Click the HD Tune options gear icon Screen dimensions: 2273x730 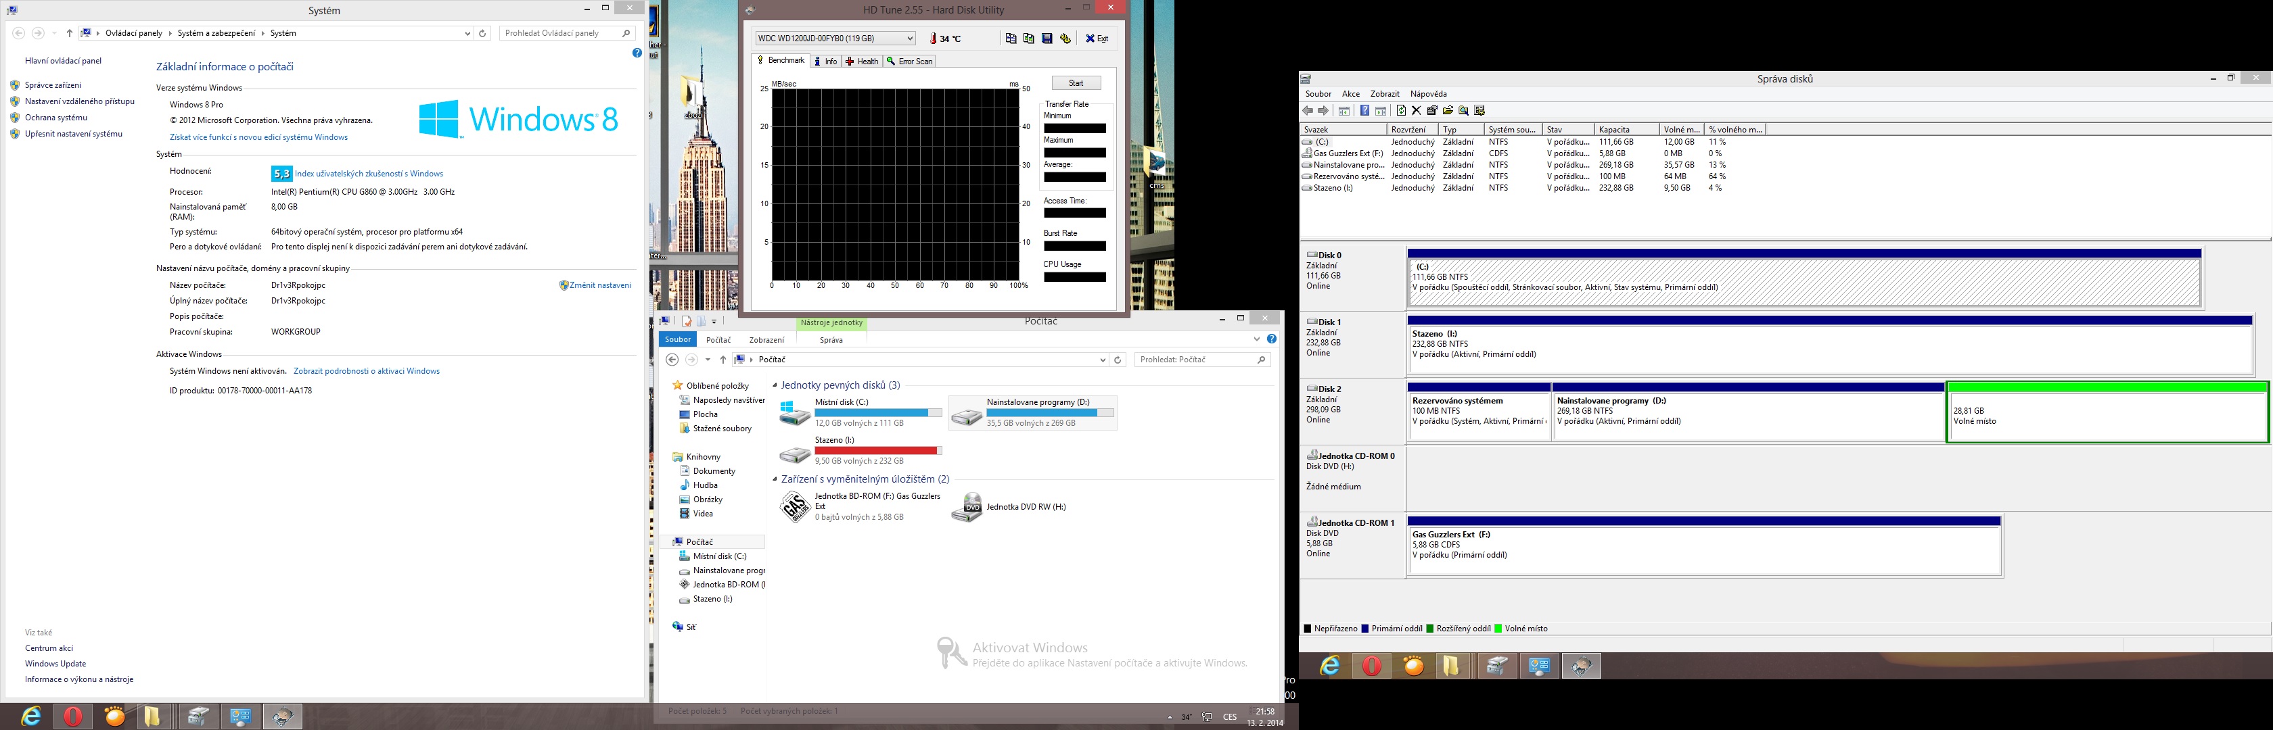click(x=1065, y=39)
